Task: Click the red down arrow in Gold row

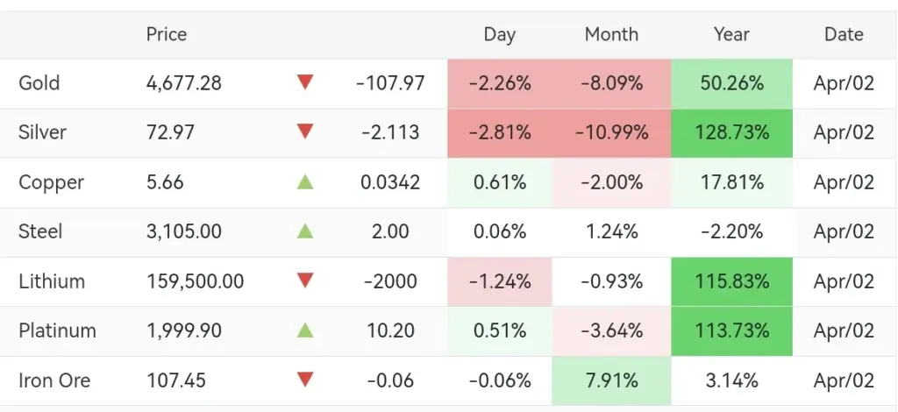Action: coord(305,82)
